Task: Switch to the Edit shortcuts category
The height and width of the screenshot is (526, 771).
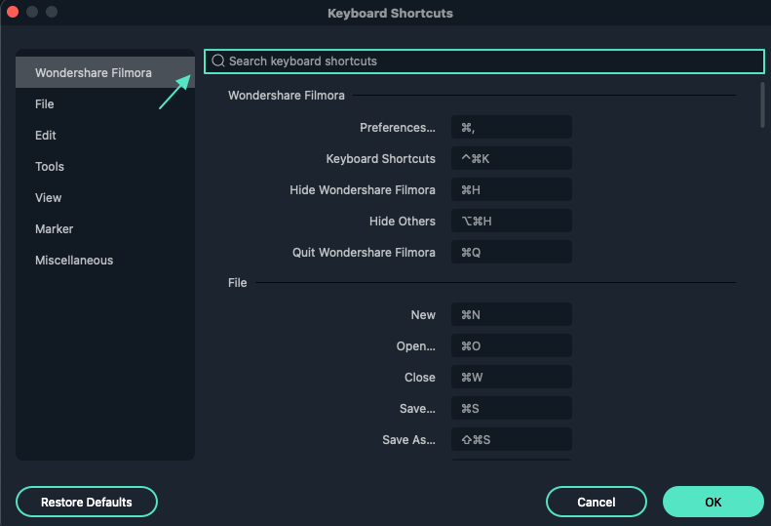Action: coord(46,136)
